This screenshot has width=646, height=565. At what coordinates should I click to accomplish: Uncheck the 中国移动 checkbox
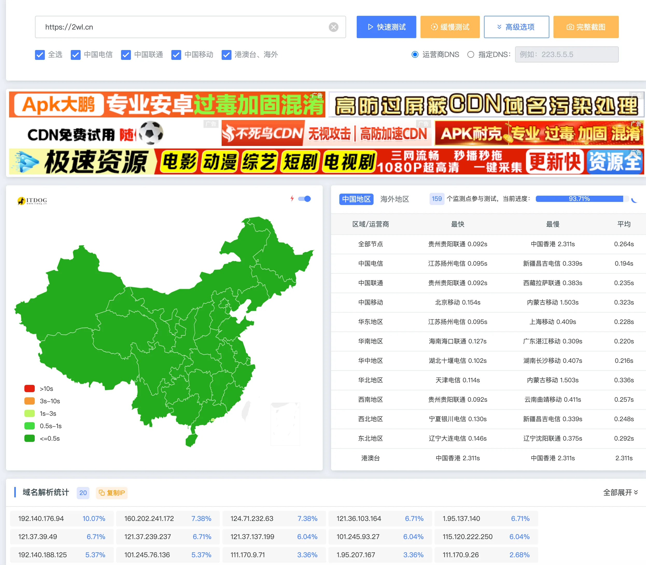point(176,54)
